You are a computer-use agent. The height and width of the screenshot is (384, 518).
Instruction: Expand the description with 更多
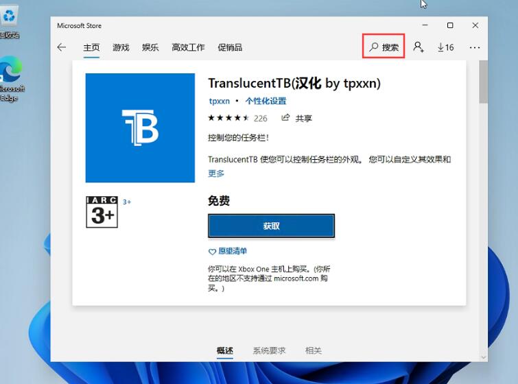[x=216, y=173]
